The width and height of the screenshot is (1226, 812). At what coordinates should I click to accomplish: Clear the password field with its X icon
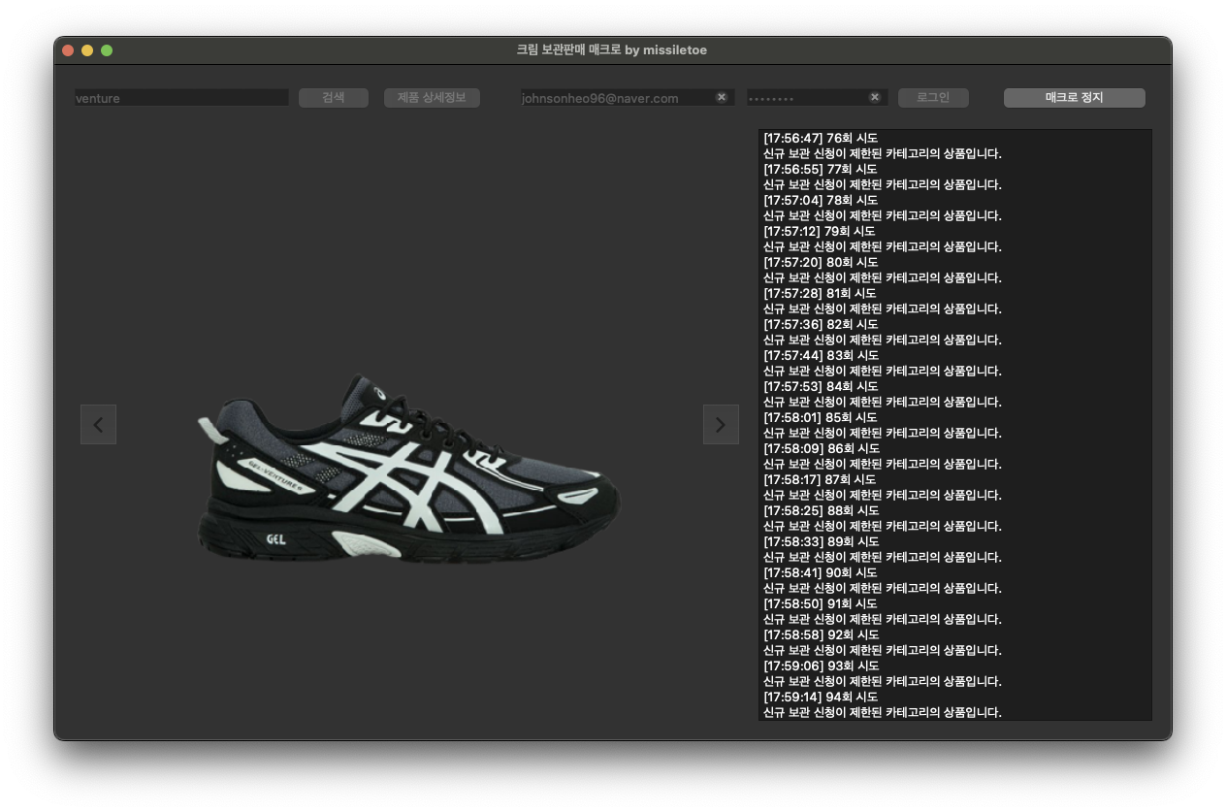pos(875,97)
